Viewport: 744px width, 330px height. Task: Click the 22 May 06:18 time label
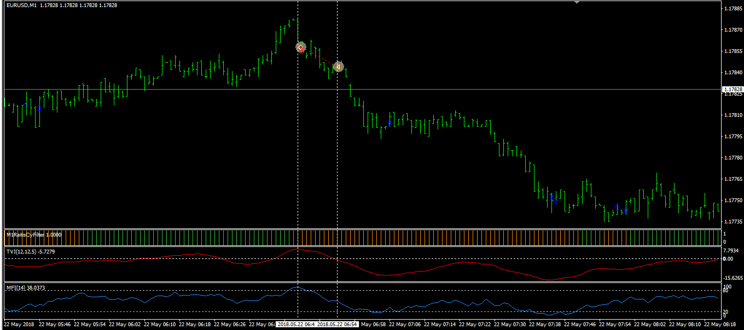coord(194,325)
